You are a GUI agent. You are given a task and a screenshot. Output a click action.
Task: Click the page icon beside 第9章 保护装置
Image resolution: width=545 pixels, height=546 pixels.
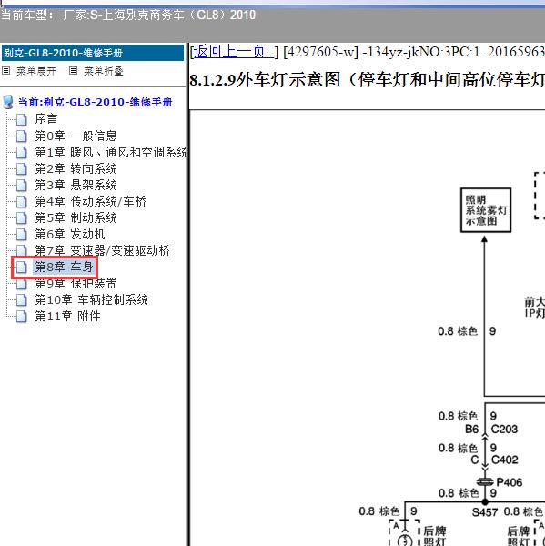click(x=22, y=283)
